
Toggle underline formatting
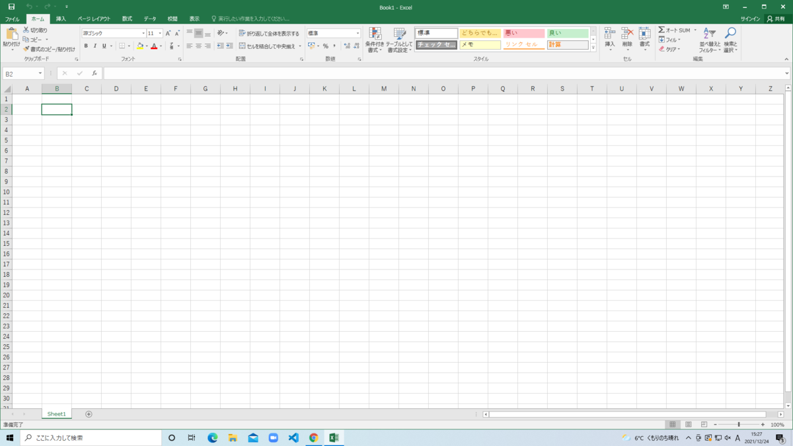coord(104,46)
